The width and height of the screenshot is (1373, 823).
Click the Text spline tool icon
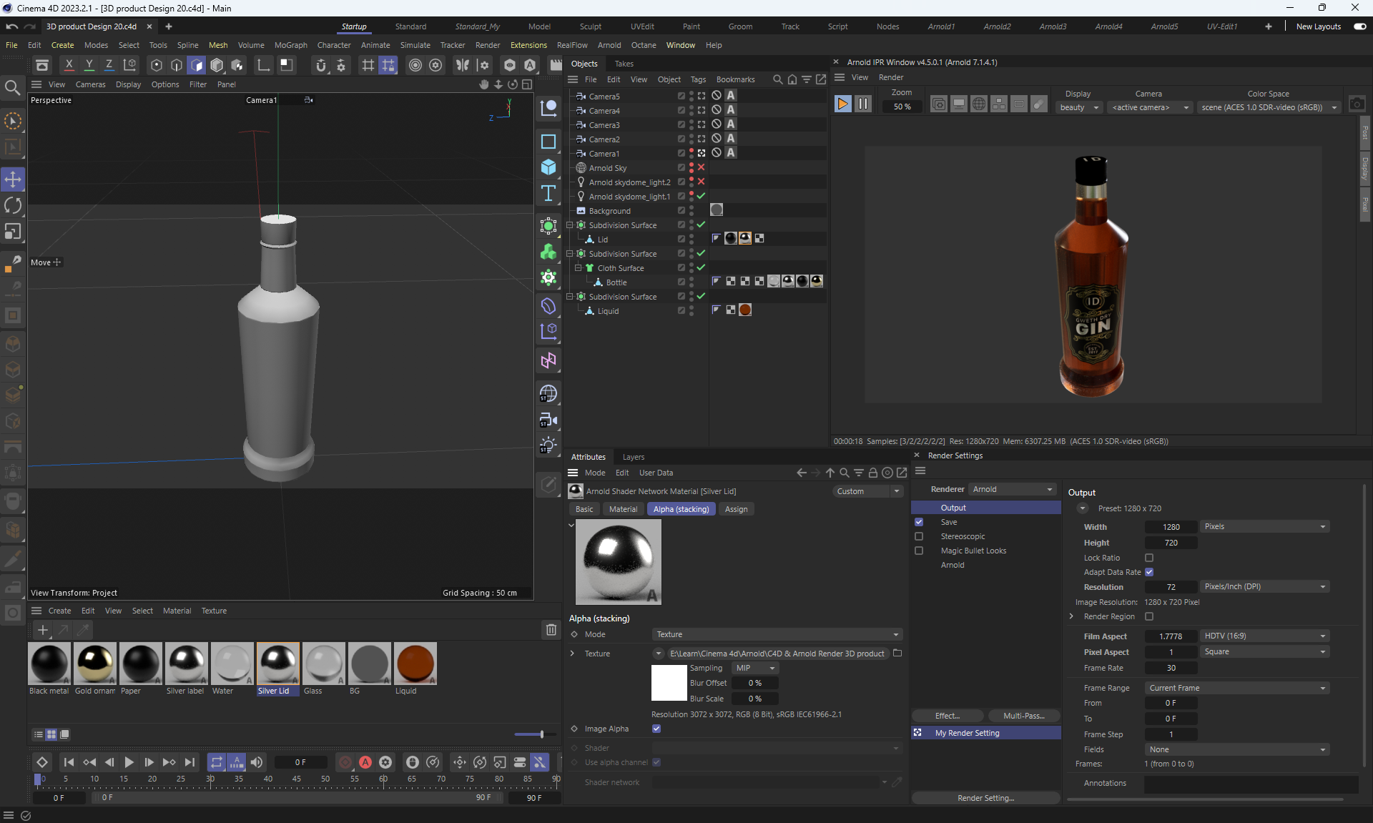click(548, 193)
